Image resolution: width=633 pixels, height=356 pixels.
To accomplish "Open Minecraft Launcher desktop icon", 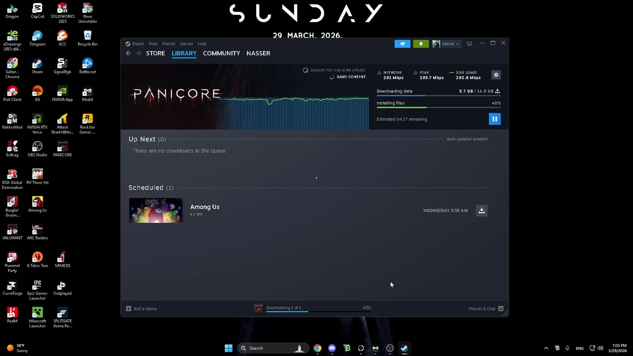I will click(x=38, y=318).
